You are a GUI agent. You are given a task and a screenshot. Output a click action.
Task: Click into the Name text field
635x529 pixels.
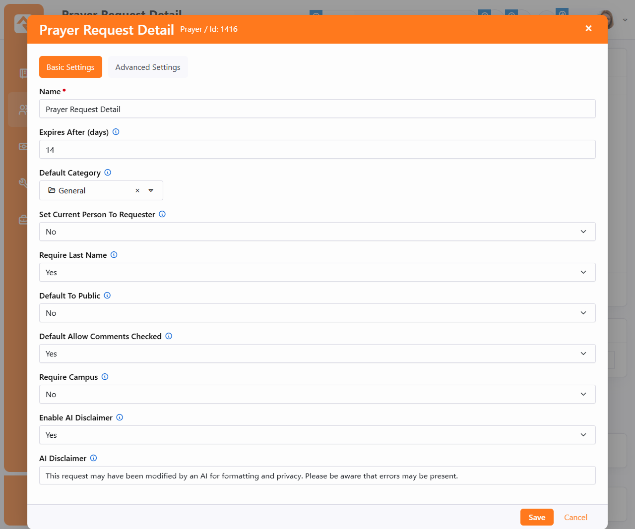[317, 109]
